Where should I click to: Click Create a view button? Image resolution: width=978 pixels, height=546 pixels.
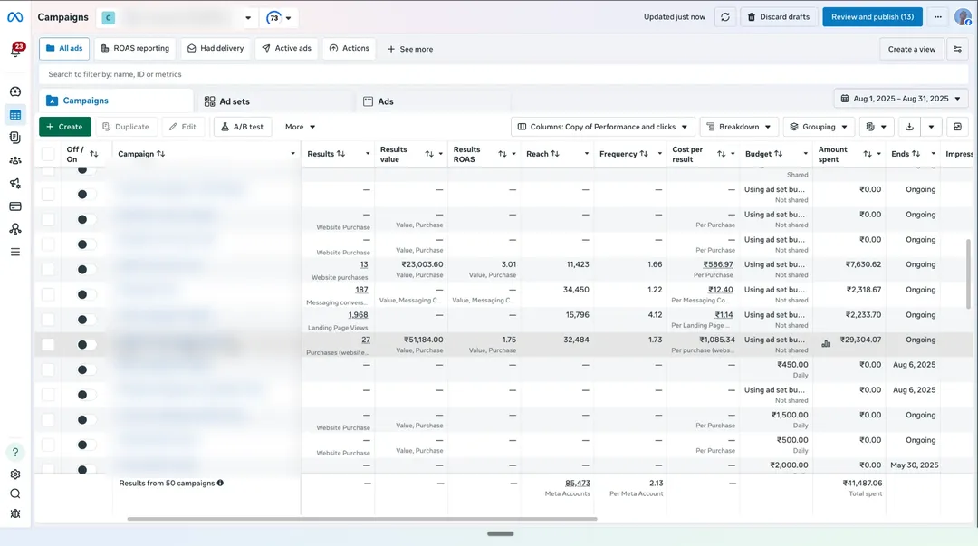tap(911, 49)
